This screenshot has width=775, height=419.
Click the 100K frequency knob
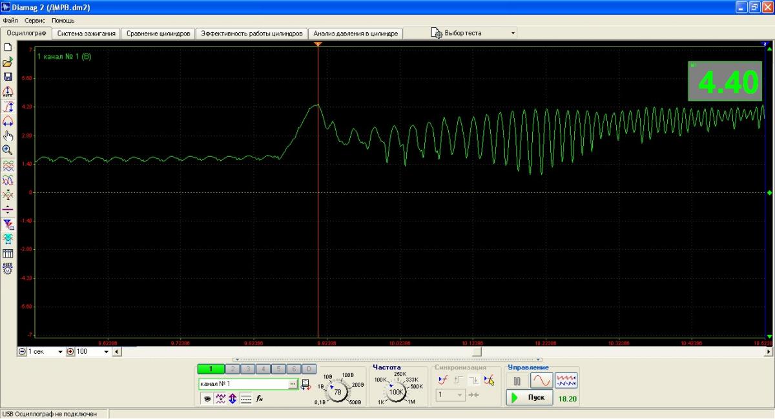tap(397, 391)
